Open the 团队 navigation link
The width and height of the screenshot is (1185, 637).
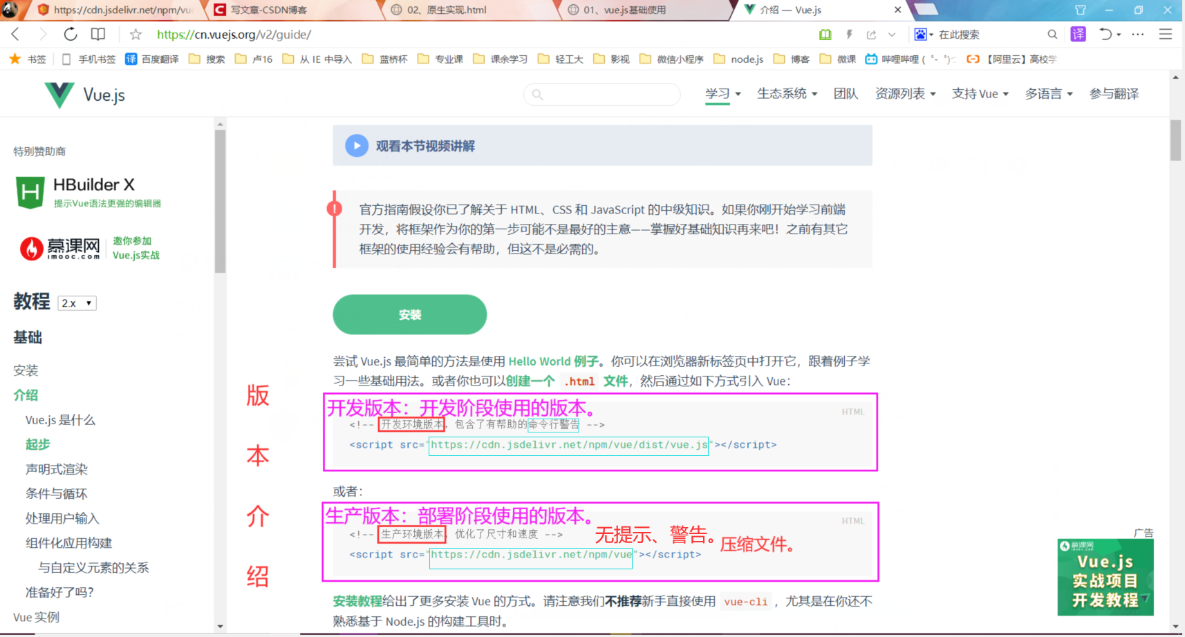coord(846,94)
